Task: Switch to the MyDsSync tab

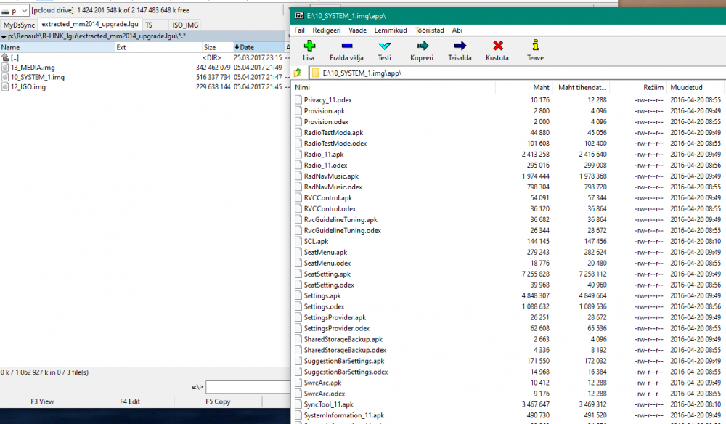Action: click(19, 25)
